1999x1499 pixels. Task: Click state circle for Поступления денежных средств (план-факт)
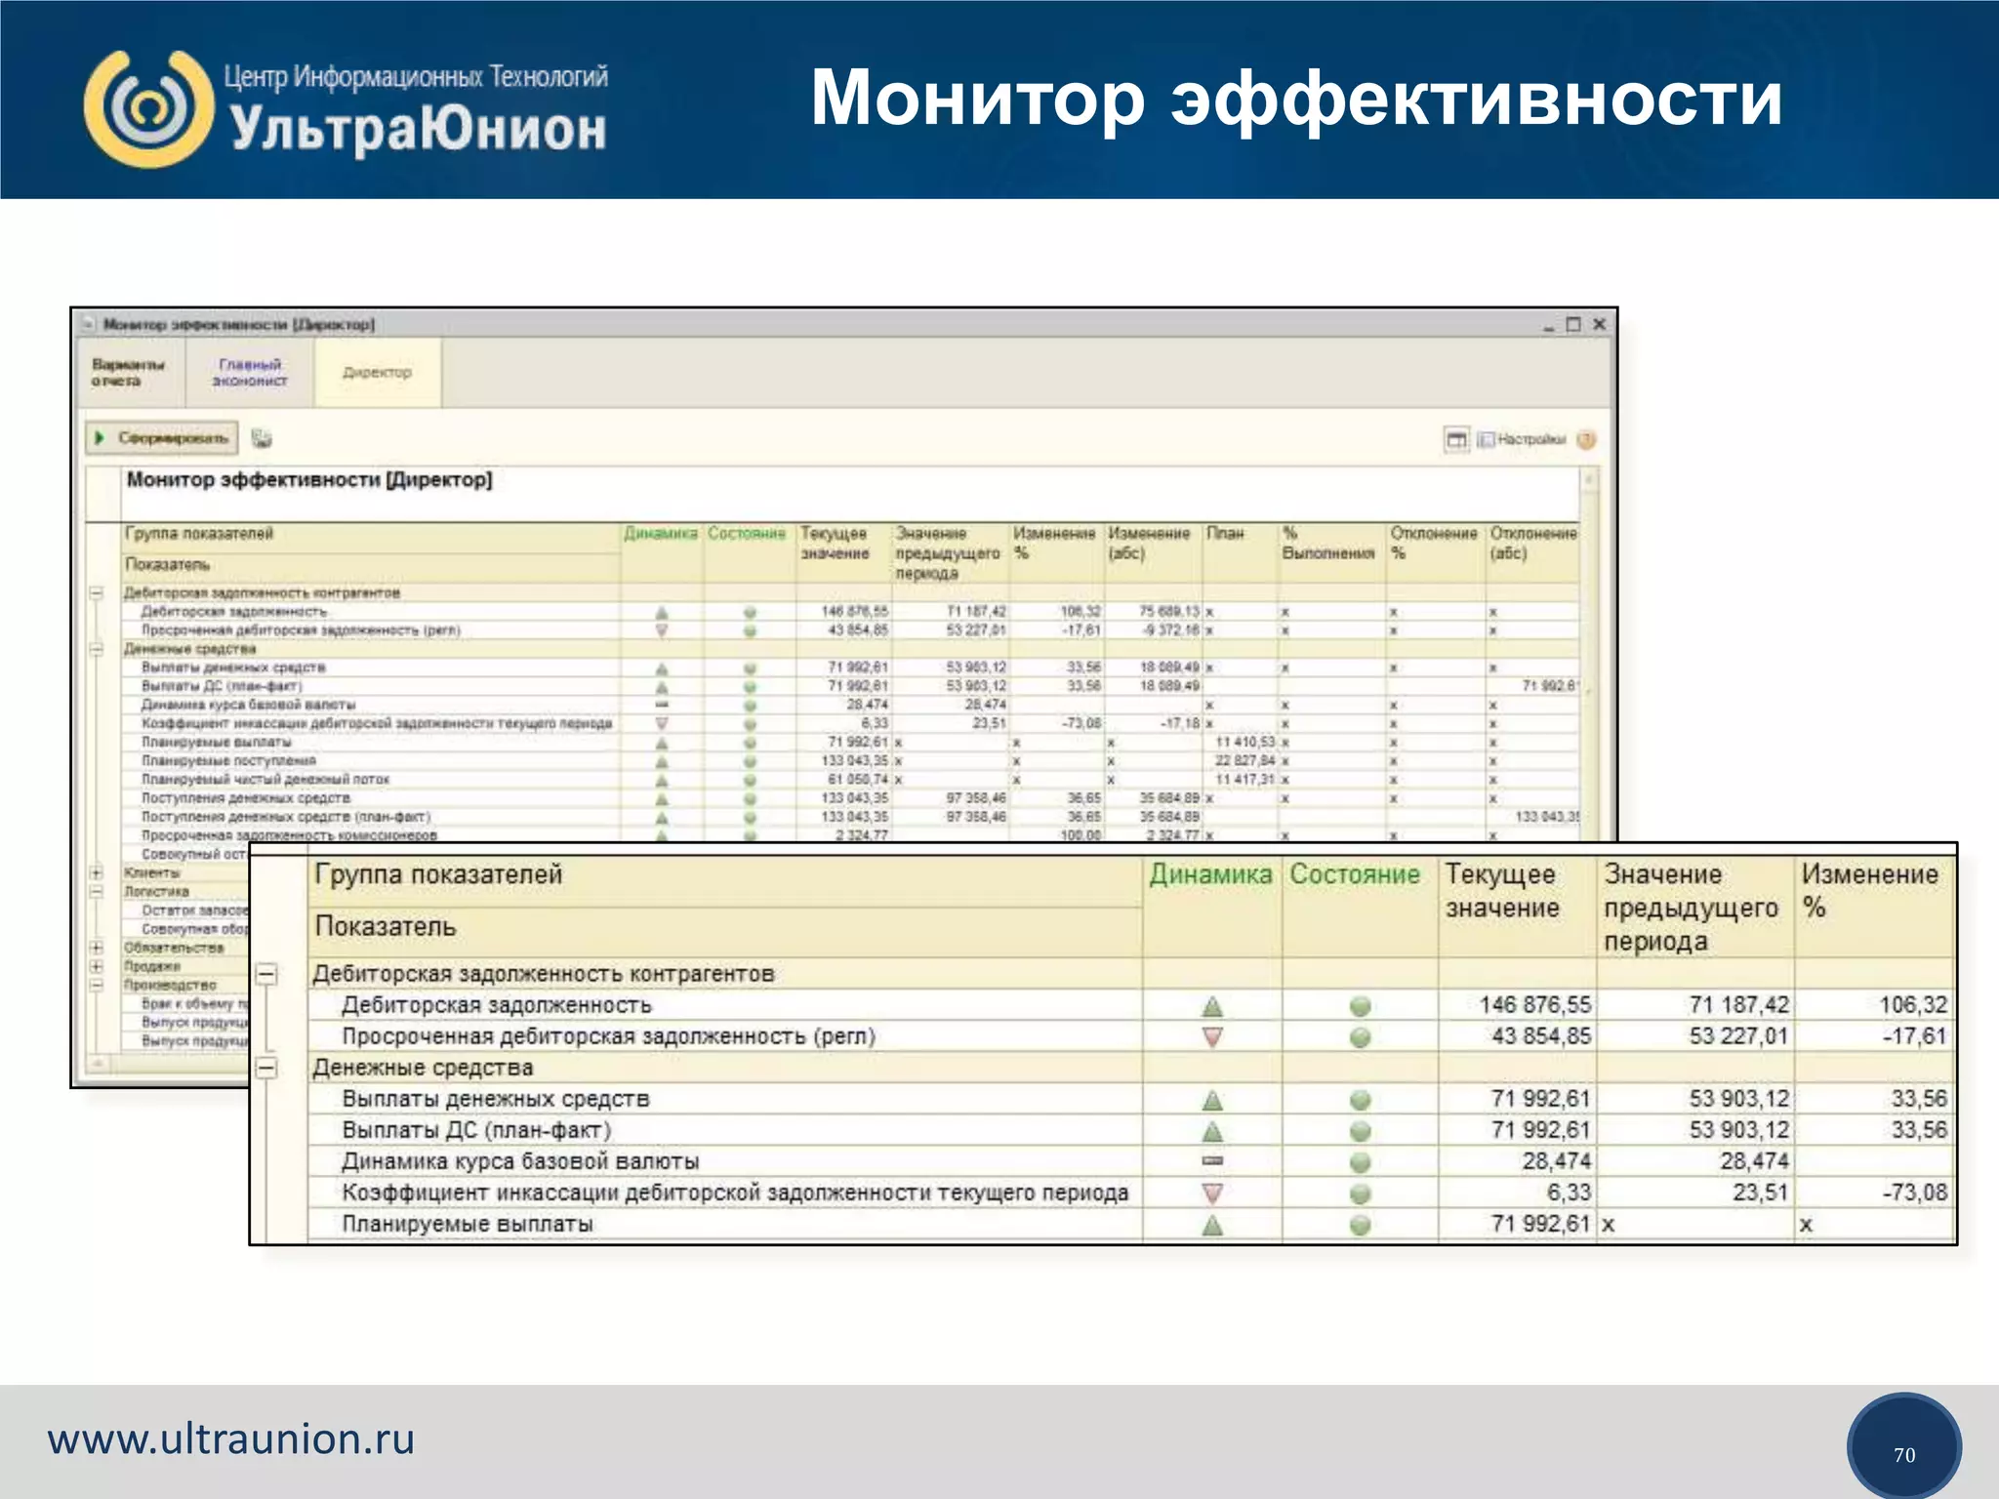pyautogui.click(x=750, y=818)
